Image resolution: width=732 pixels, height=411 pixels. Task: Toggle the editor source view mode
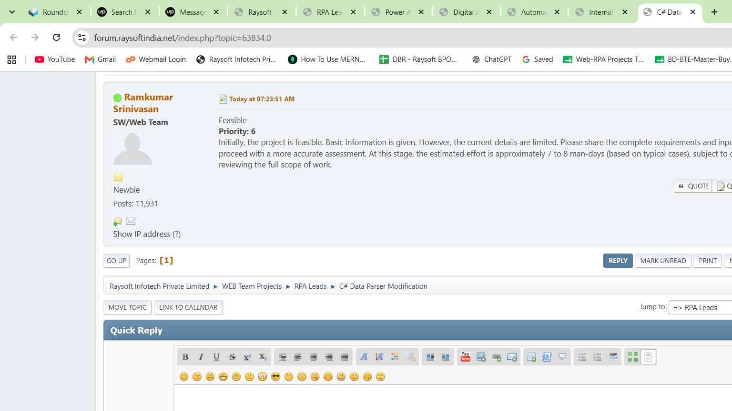(648, 357)
